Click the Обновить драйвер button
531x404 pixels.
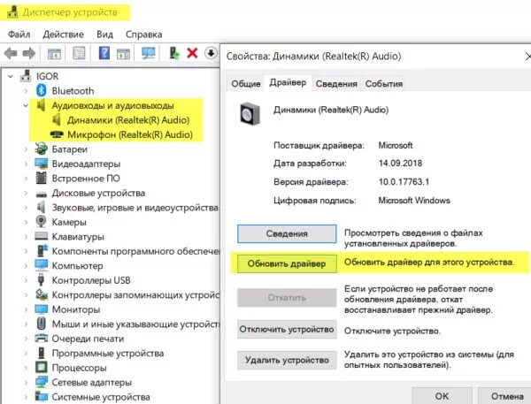coord(287,263)
